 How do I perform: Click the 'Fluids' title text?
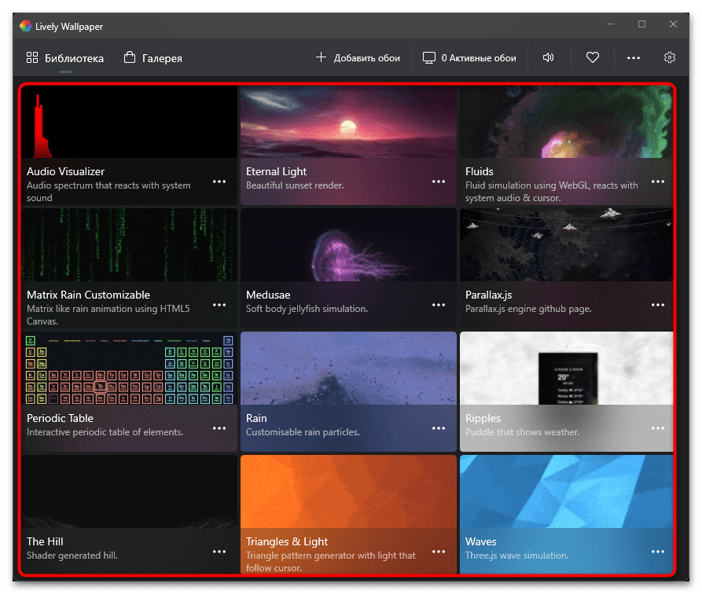479,171
